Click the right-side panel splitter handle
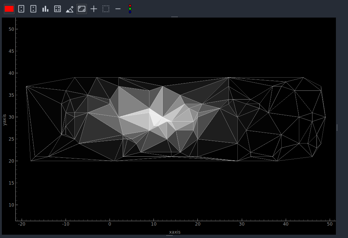Viewport: 348px width, 238px height. [x=337, y=127]
